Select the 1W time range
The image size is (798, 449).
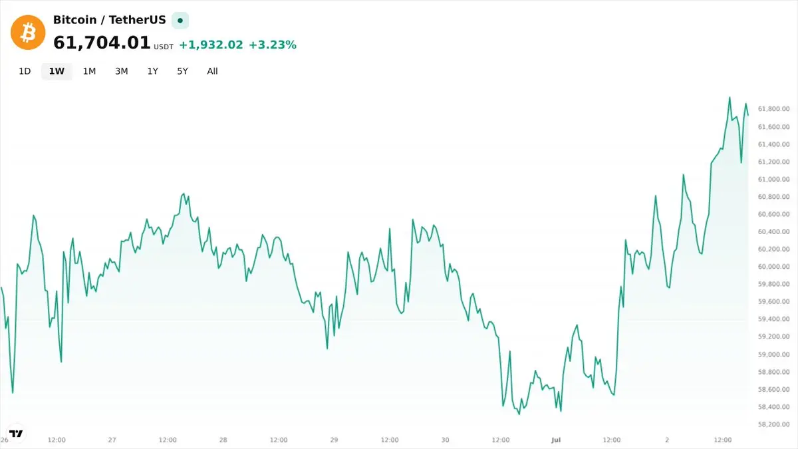click(x=57, y=71)
